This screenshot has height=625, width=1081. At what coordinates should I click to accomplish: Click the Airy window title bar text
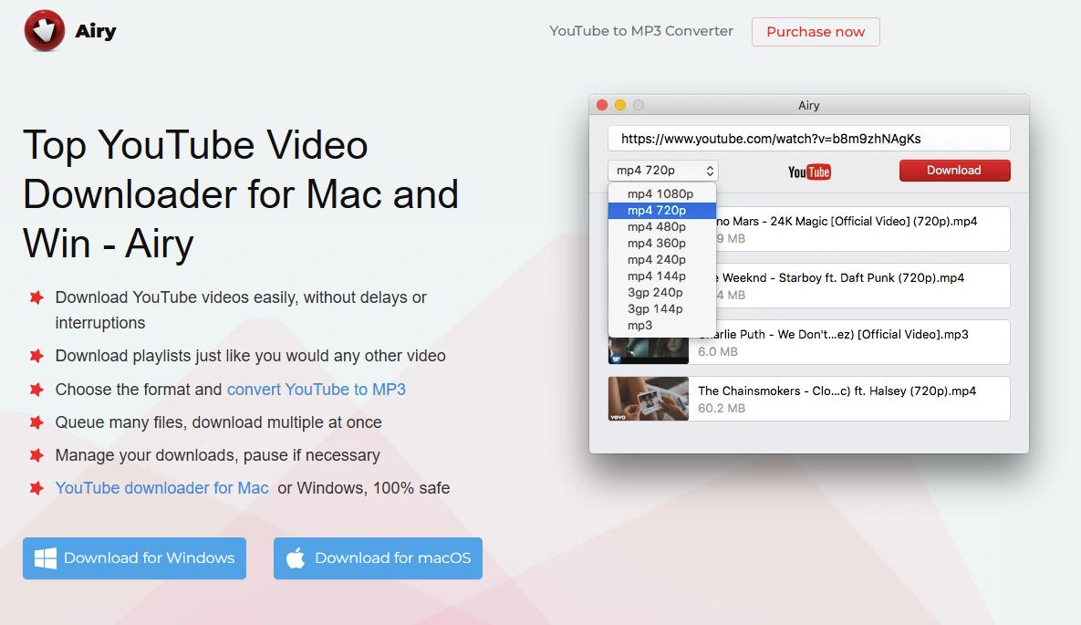(x=808, y=106)
